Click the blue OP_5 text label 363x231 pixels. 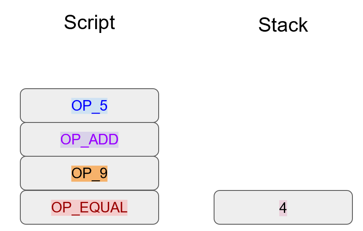pos(89,106)
